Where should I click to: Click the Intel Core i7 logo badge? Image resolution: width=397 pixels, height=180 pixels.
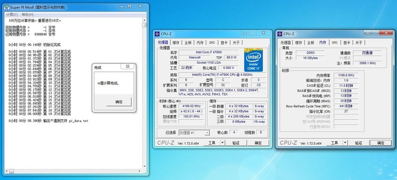254,60
